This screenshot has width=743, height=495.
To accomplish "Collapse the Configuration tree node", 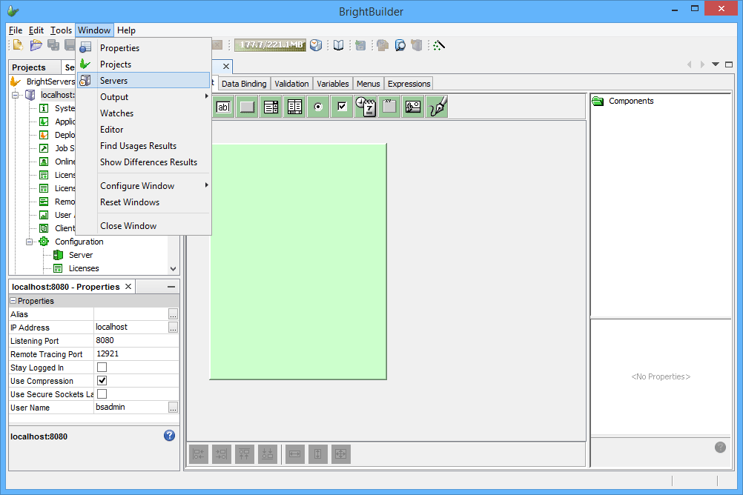I will [30, 242].
